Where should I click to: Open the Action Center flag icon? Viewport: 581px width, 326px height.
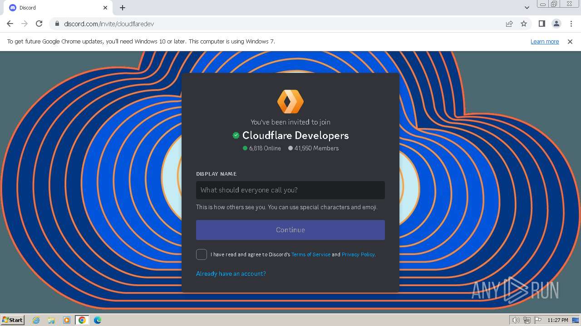(538, 320)
